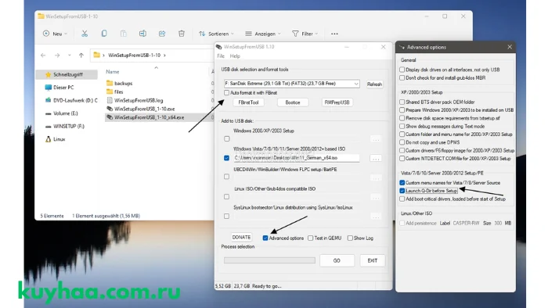Enable Display disk drives on all interfaces

click(x=402, y=70)
